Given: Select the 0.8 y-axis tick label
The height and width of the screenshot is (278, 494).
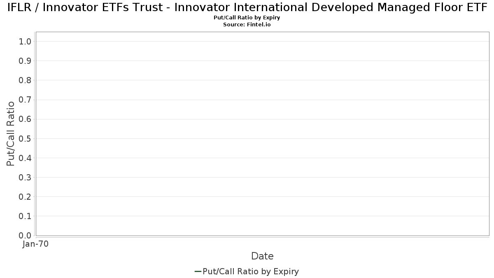Looking at the screenshot, I should click(25, 80).
